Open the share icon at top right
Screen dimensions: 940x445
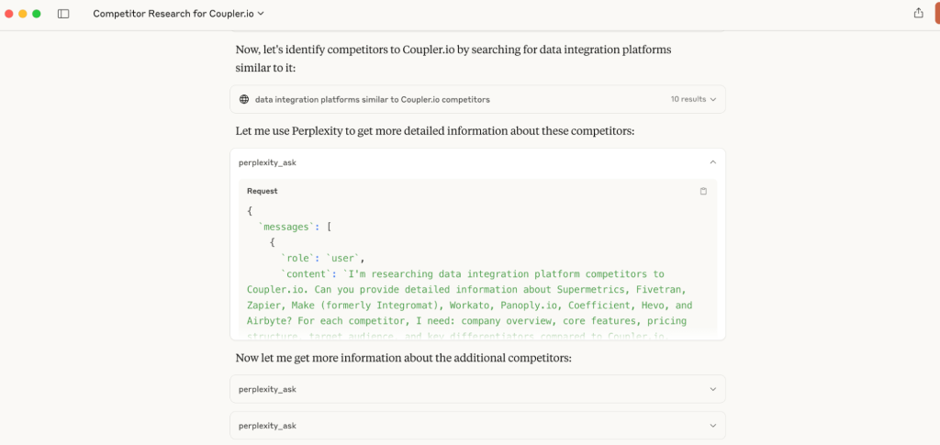tap(918, 13)
